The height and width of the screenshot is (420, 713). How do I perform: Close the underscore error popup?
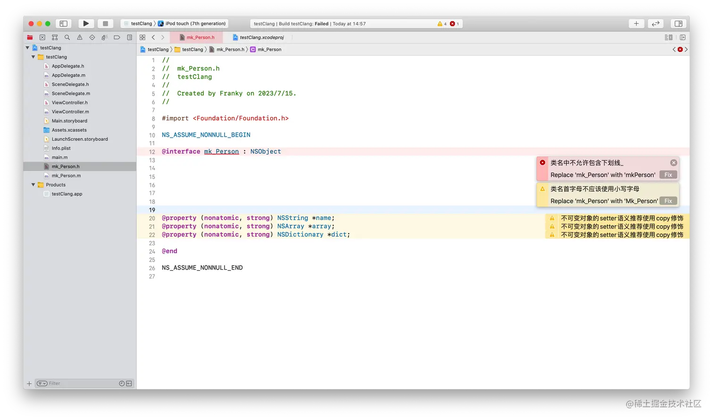point(673,163)
